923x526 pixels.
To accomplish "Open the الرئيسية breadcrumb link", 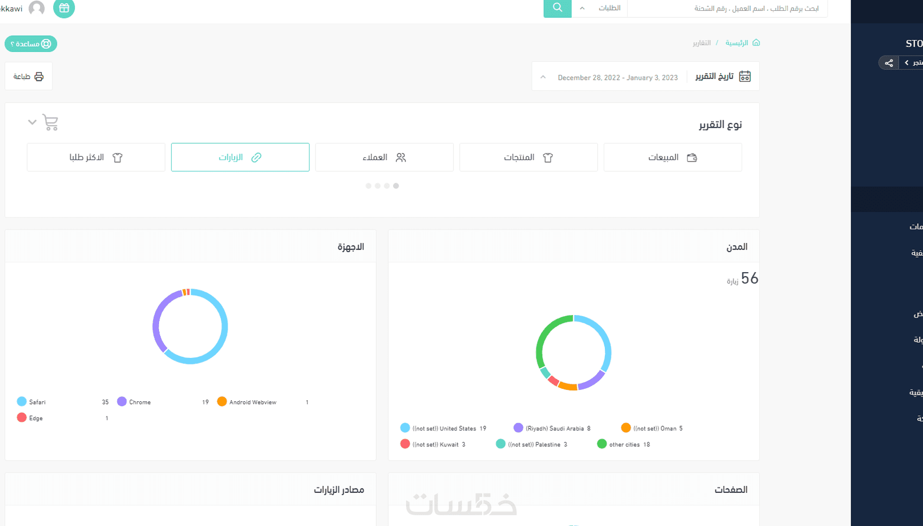I will pyautogui.click(x=737, y=43).
